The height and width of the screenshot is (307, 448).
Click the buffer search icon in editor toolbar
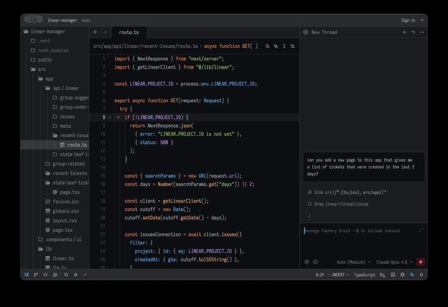pyautogui.click(x=268, y=46)
